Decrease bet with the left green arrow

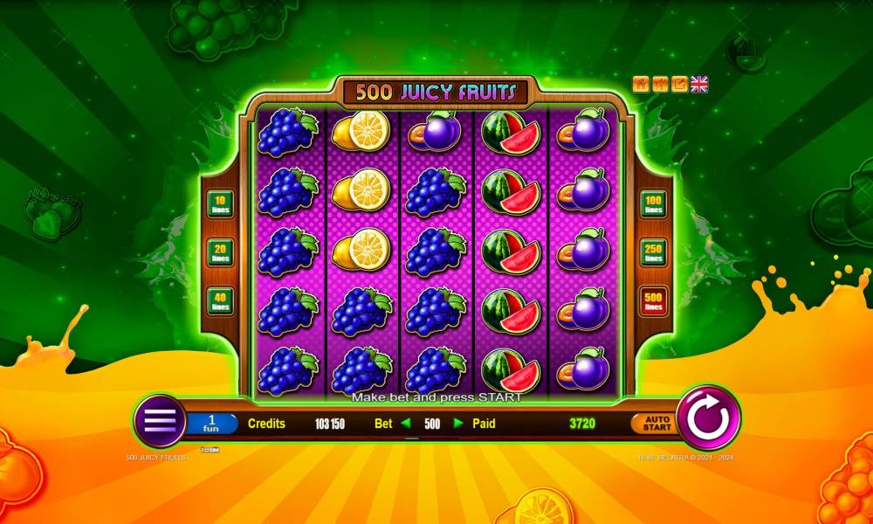406,424
